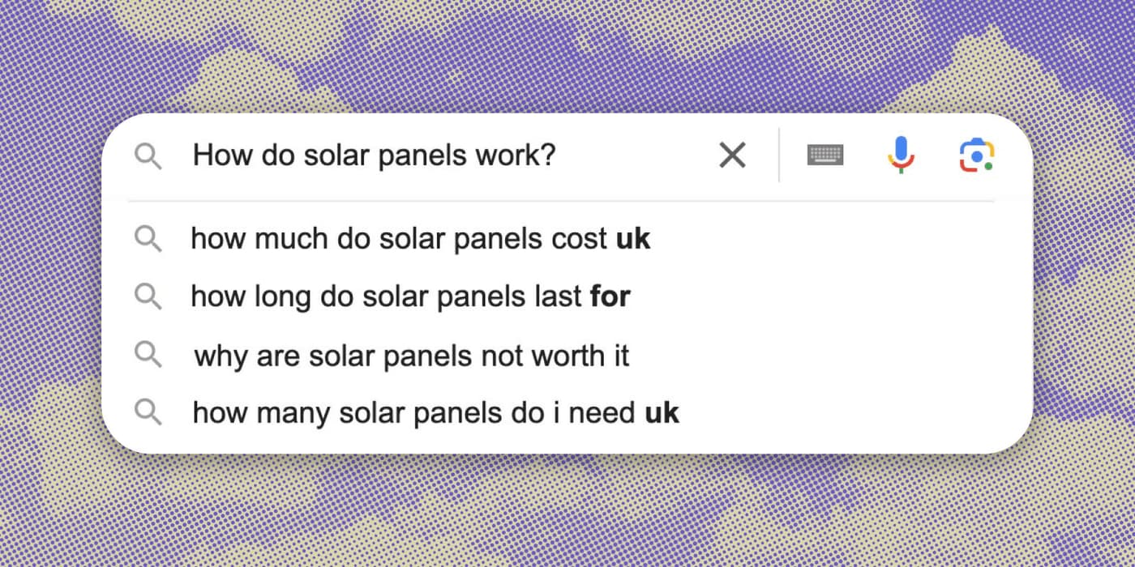
Task: Activate voice search with the microphone icon
Action: tap(901, 155)
